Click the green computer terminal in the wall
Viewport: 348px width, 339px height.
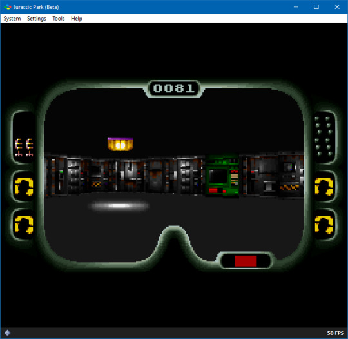[x=222, y=176]
